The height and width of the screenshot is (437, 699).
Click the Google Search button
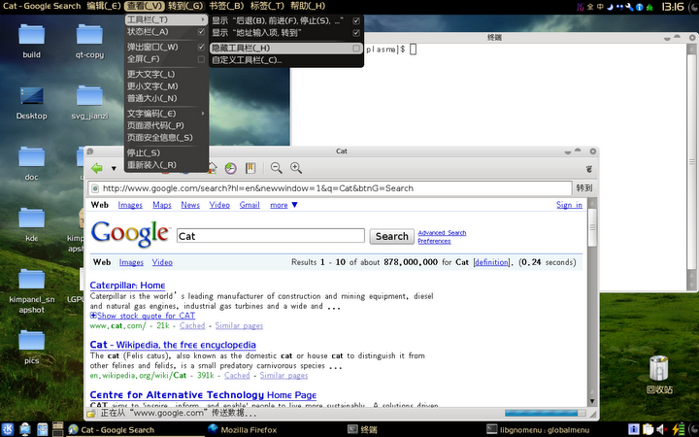[x=392, y=236]
